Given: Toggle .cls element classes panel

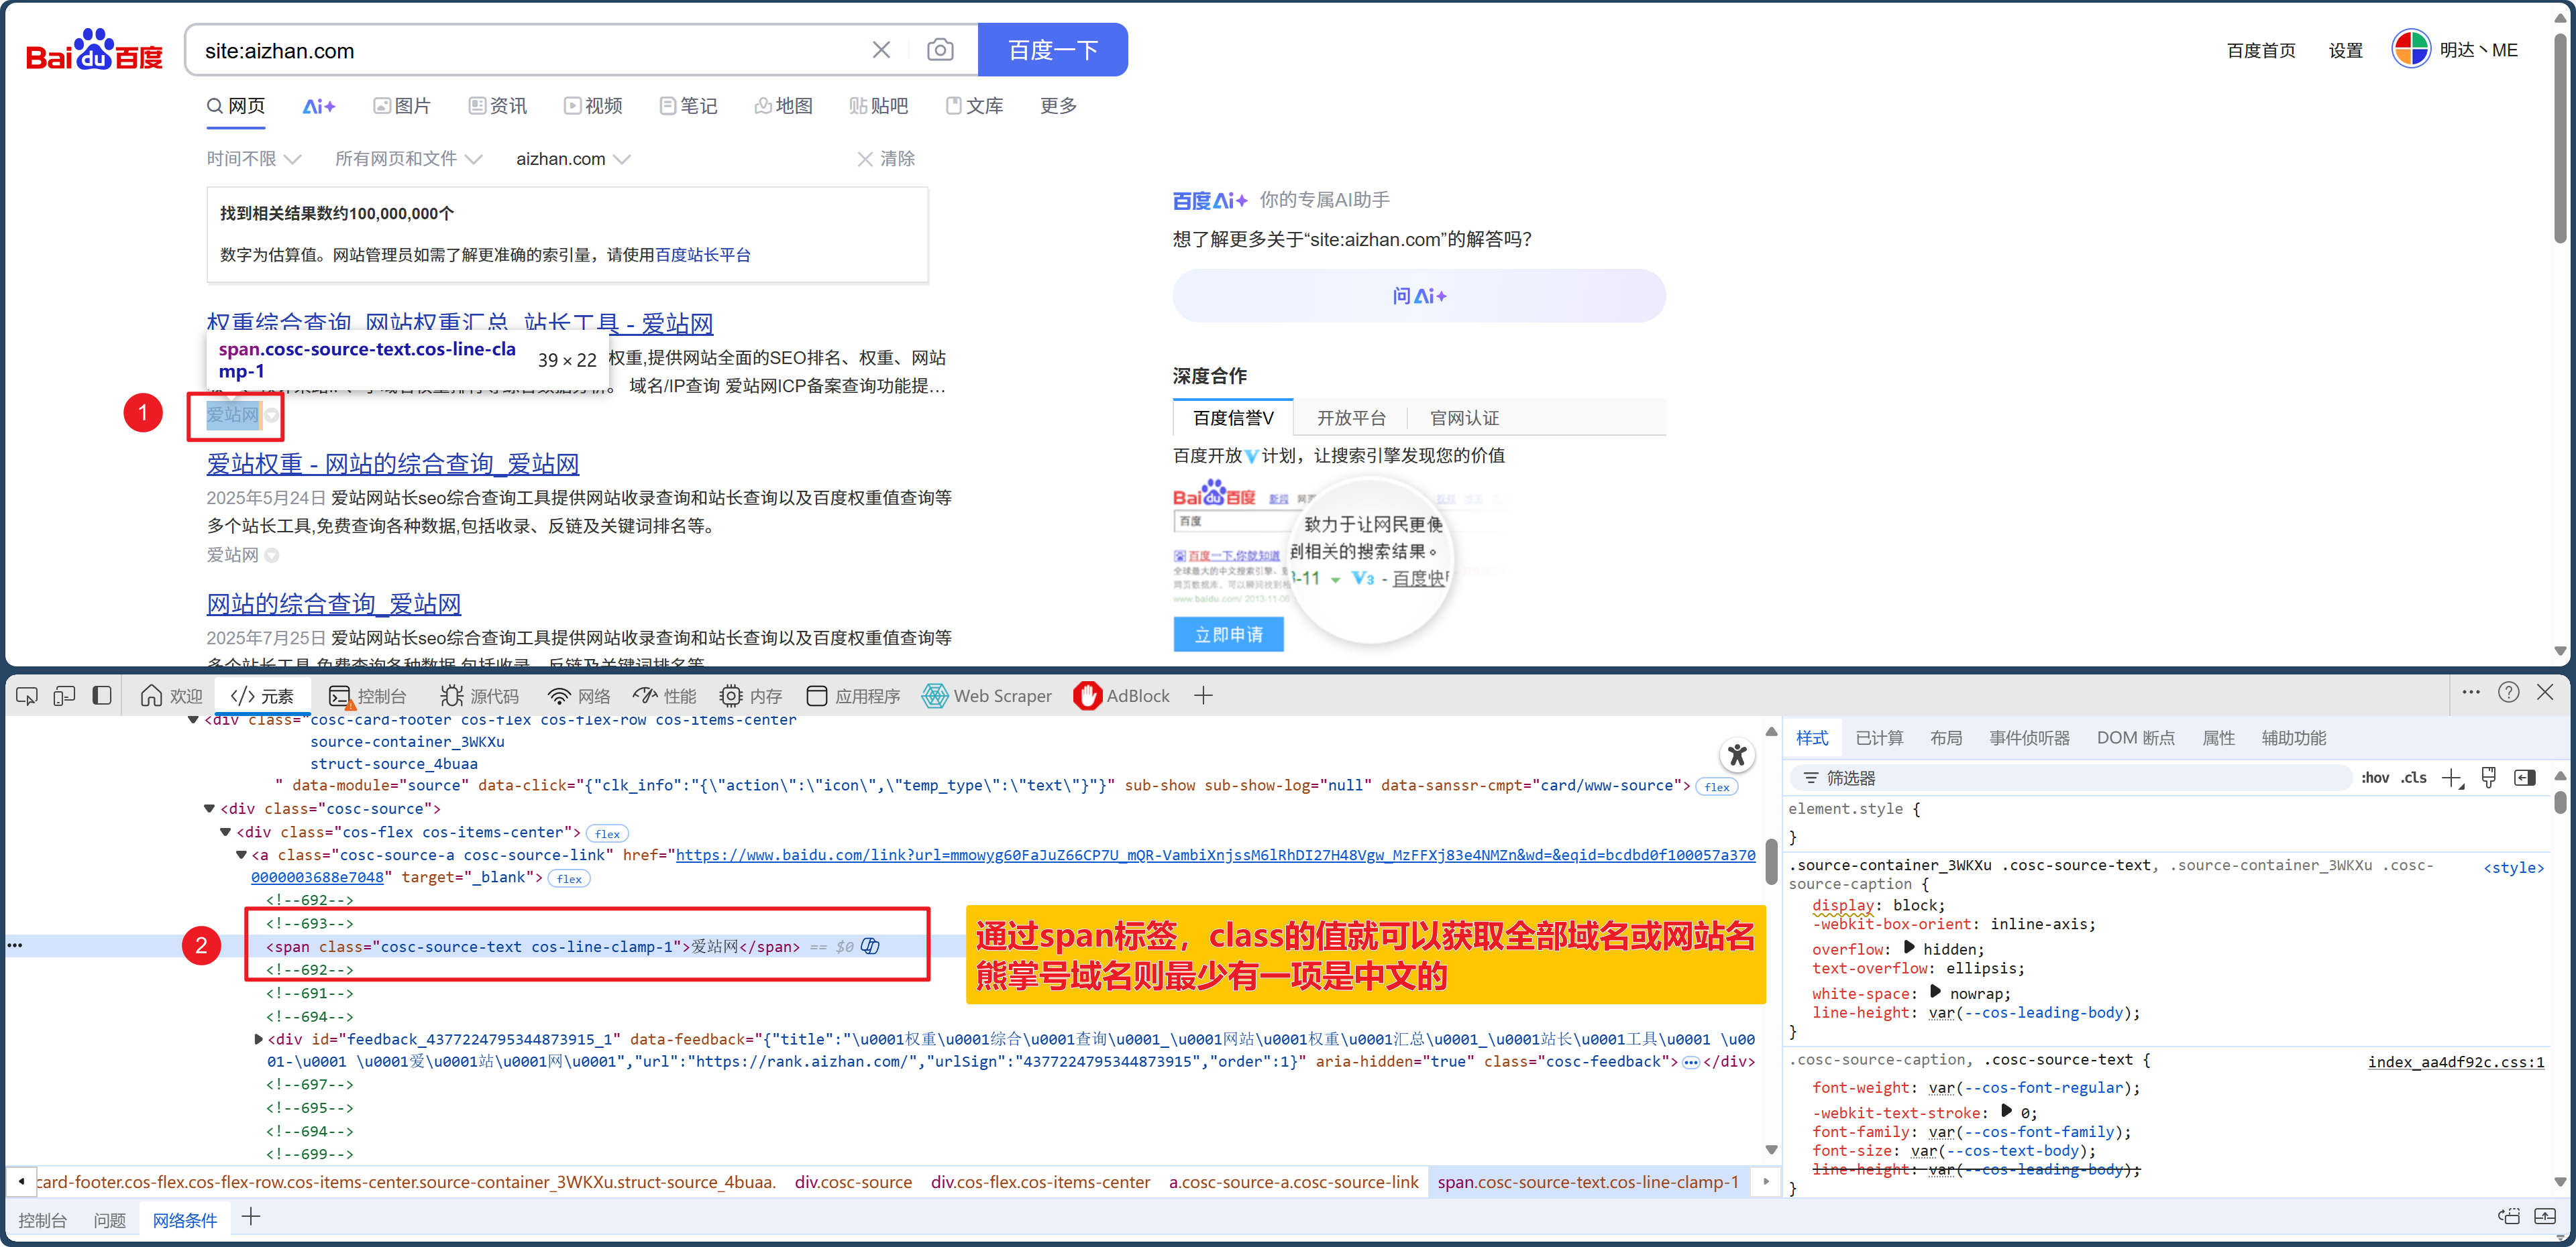Looking at the screenshot, I should tap(2414, 778).
